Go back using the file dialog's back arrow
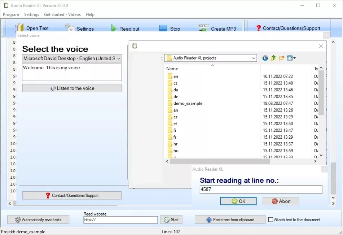The width and height of the screenshot is (343, 235). (x=265, y=58)
